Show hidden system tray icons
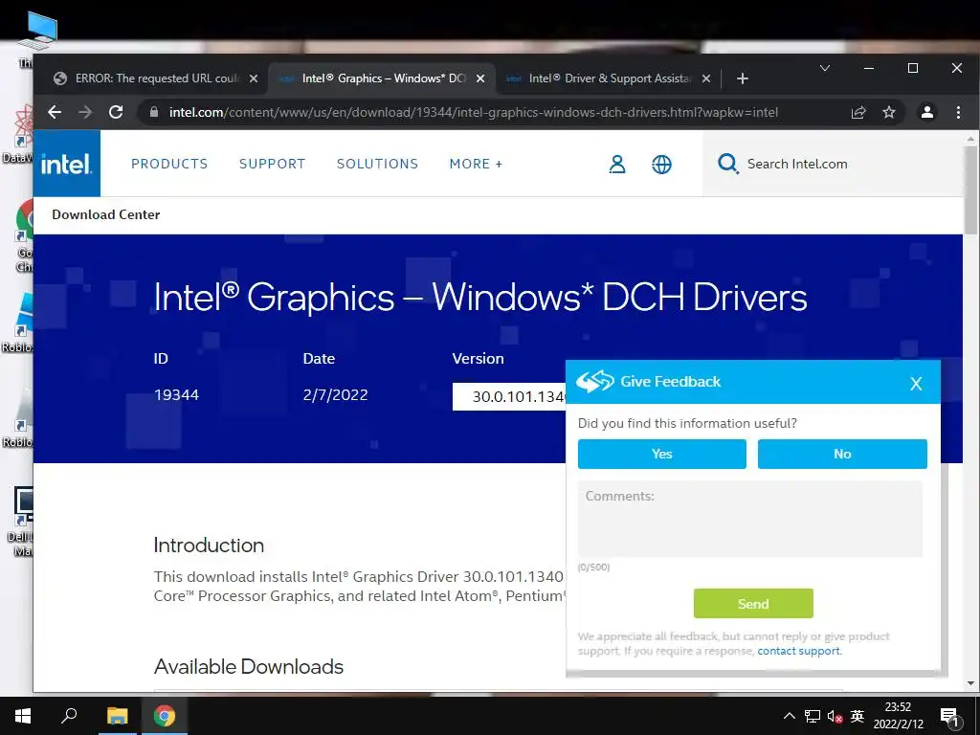980x735 pixels. point(790,716)
